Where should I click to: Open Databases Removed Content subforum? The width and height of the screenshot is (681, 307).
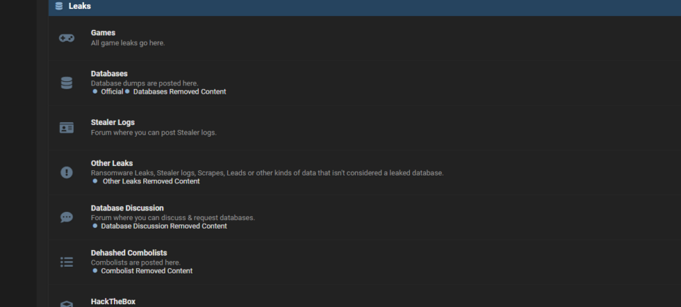[180, 92]
